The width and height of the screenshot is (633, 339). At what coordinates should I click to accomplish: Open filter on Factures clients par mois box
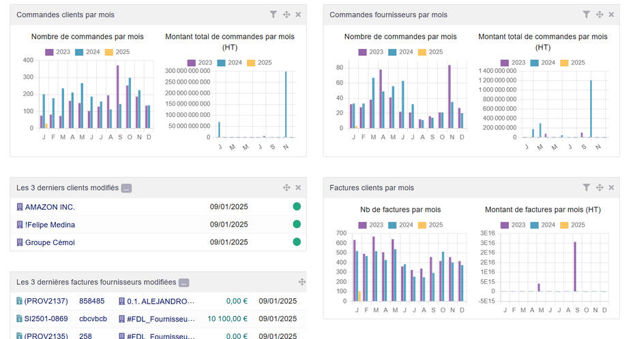coord(586,187)
